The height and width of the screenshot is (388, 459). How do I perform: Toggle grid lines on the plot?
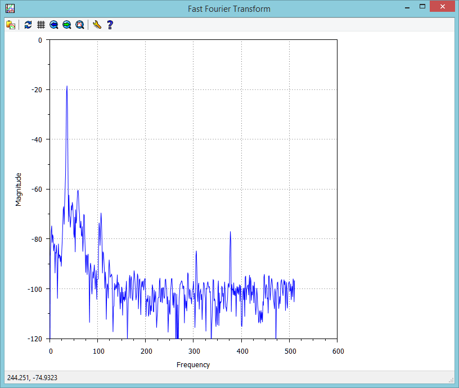point(40,24)
